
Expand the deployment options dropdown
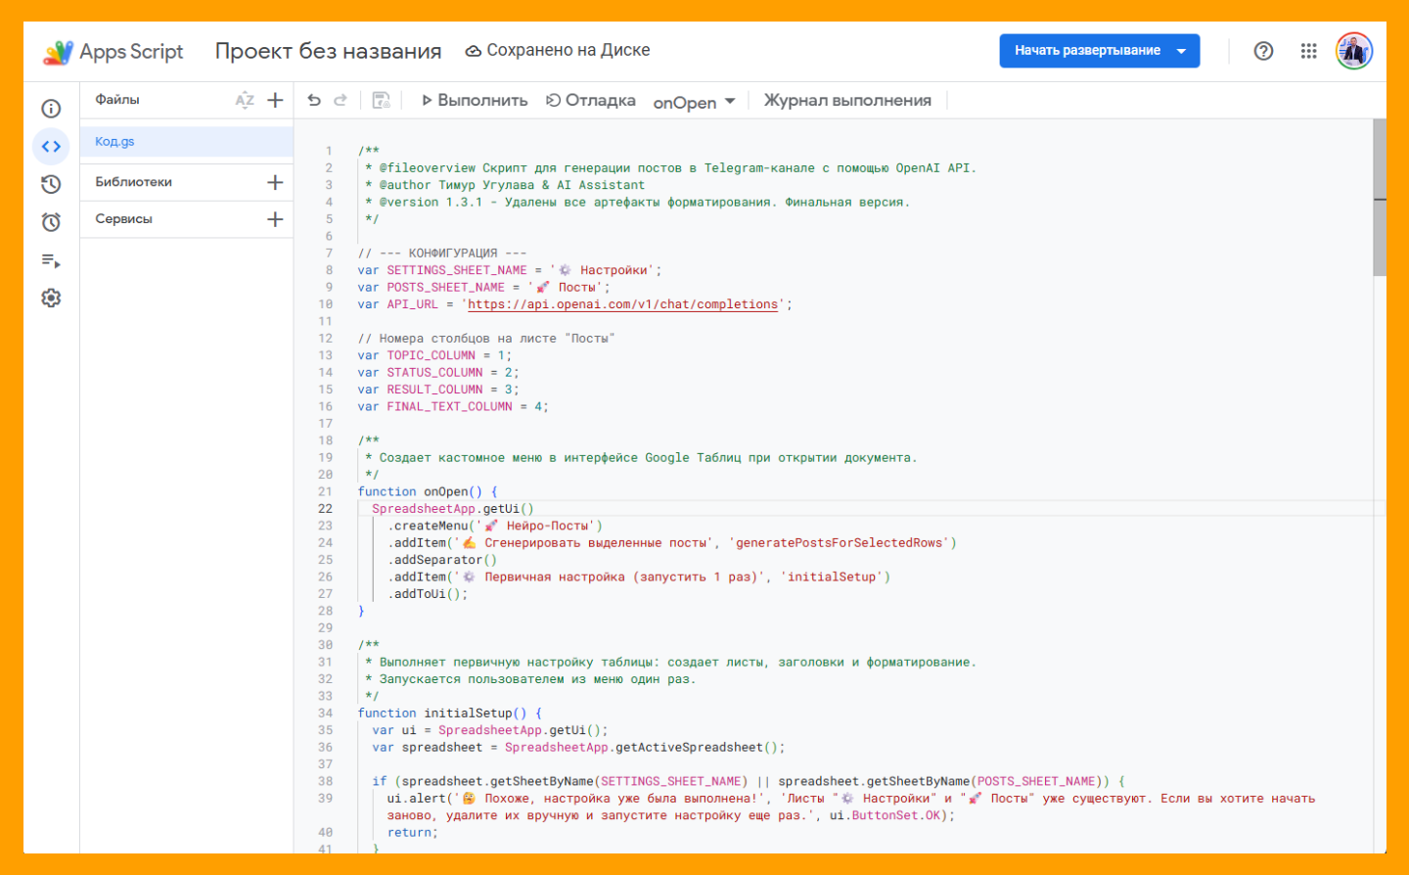[x=1181, y=51]
